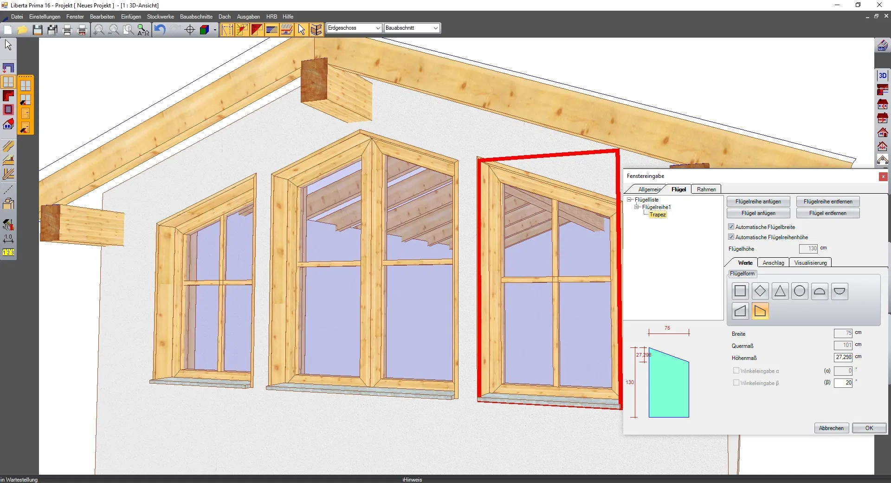Screen dimensions: 891x483
Task: Enable the Winkeleingabe β checkbox
Action: 736,383
